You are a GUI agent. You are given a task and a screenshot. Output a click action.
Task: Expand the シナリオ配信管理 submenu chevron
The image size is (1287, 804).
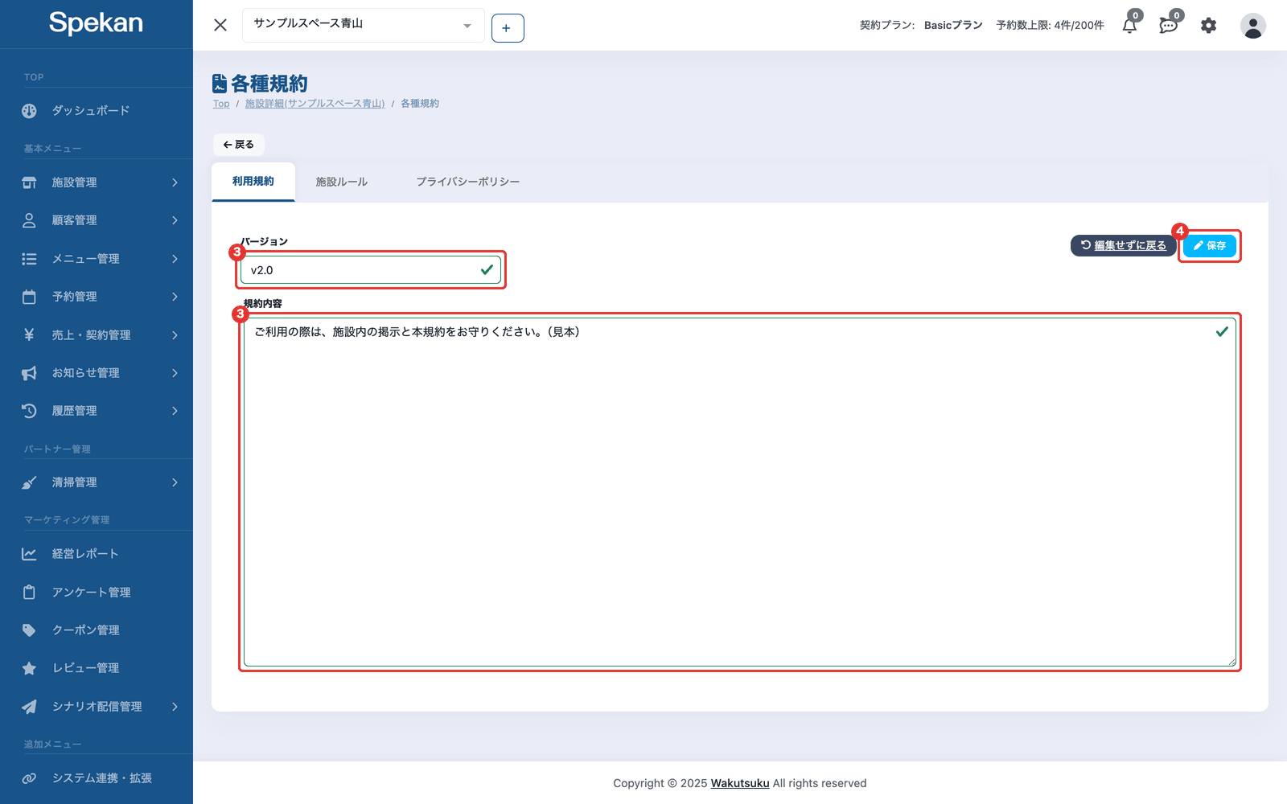pyautogui.click(x=175, y=707)
